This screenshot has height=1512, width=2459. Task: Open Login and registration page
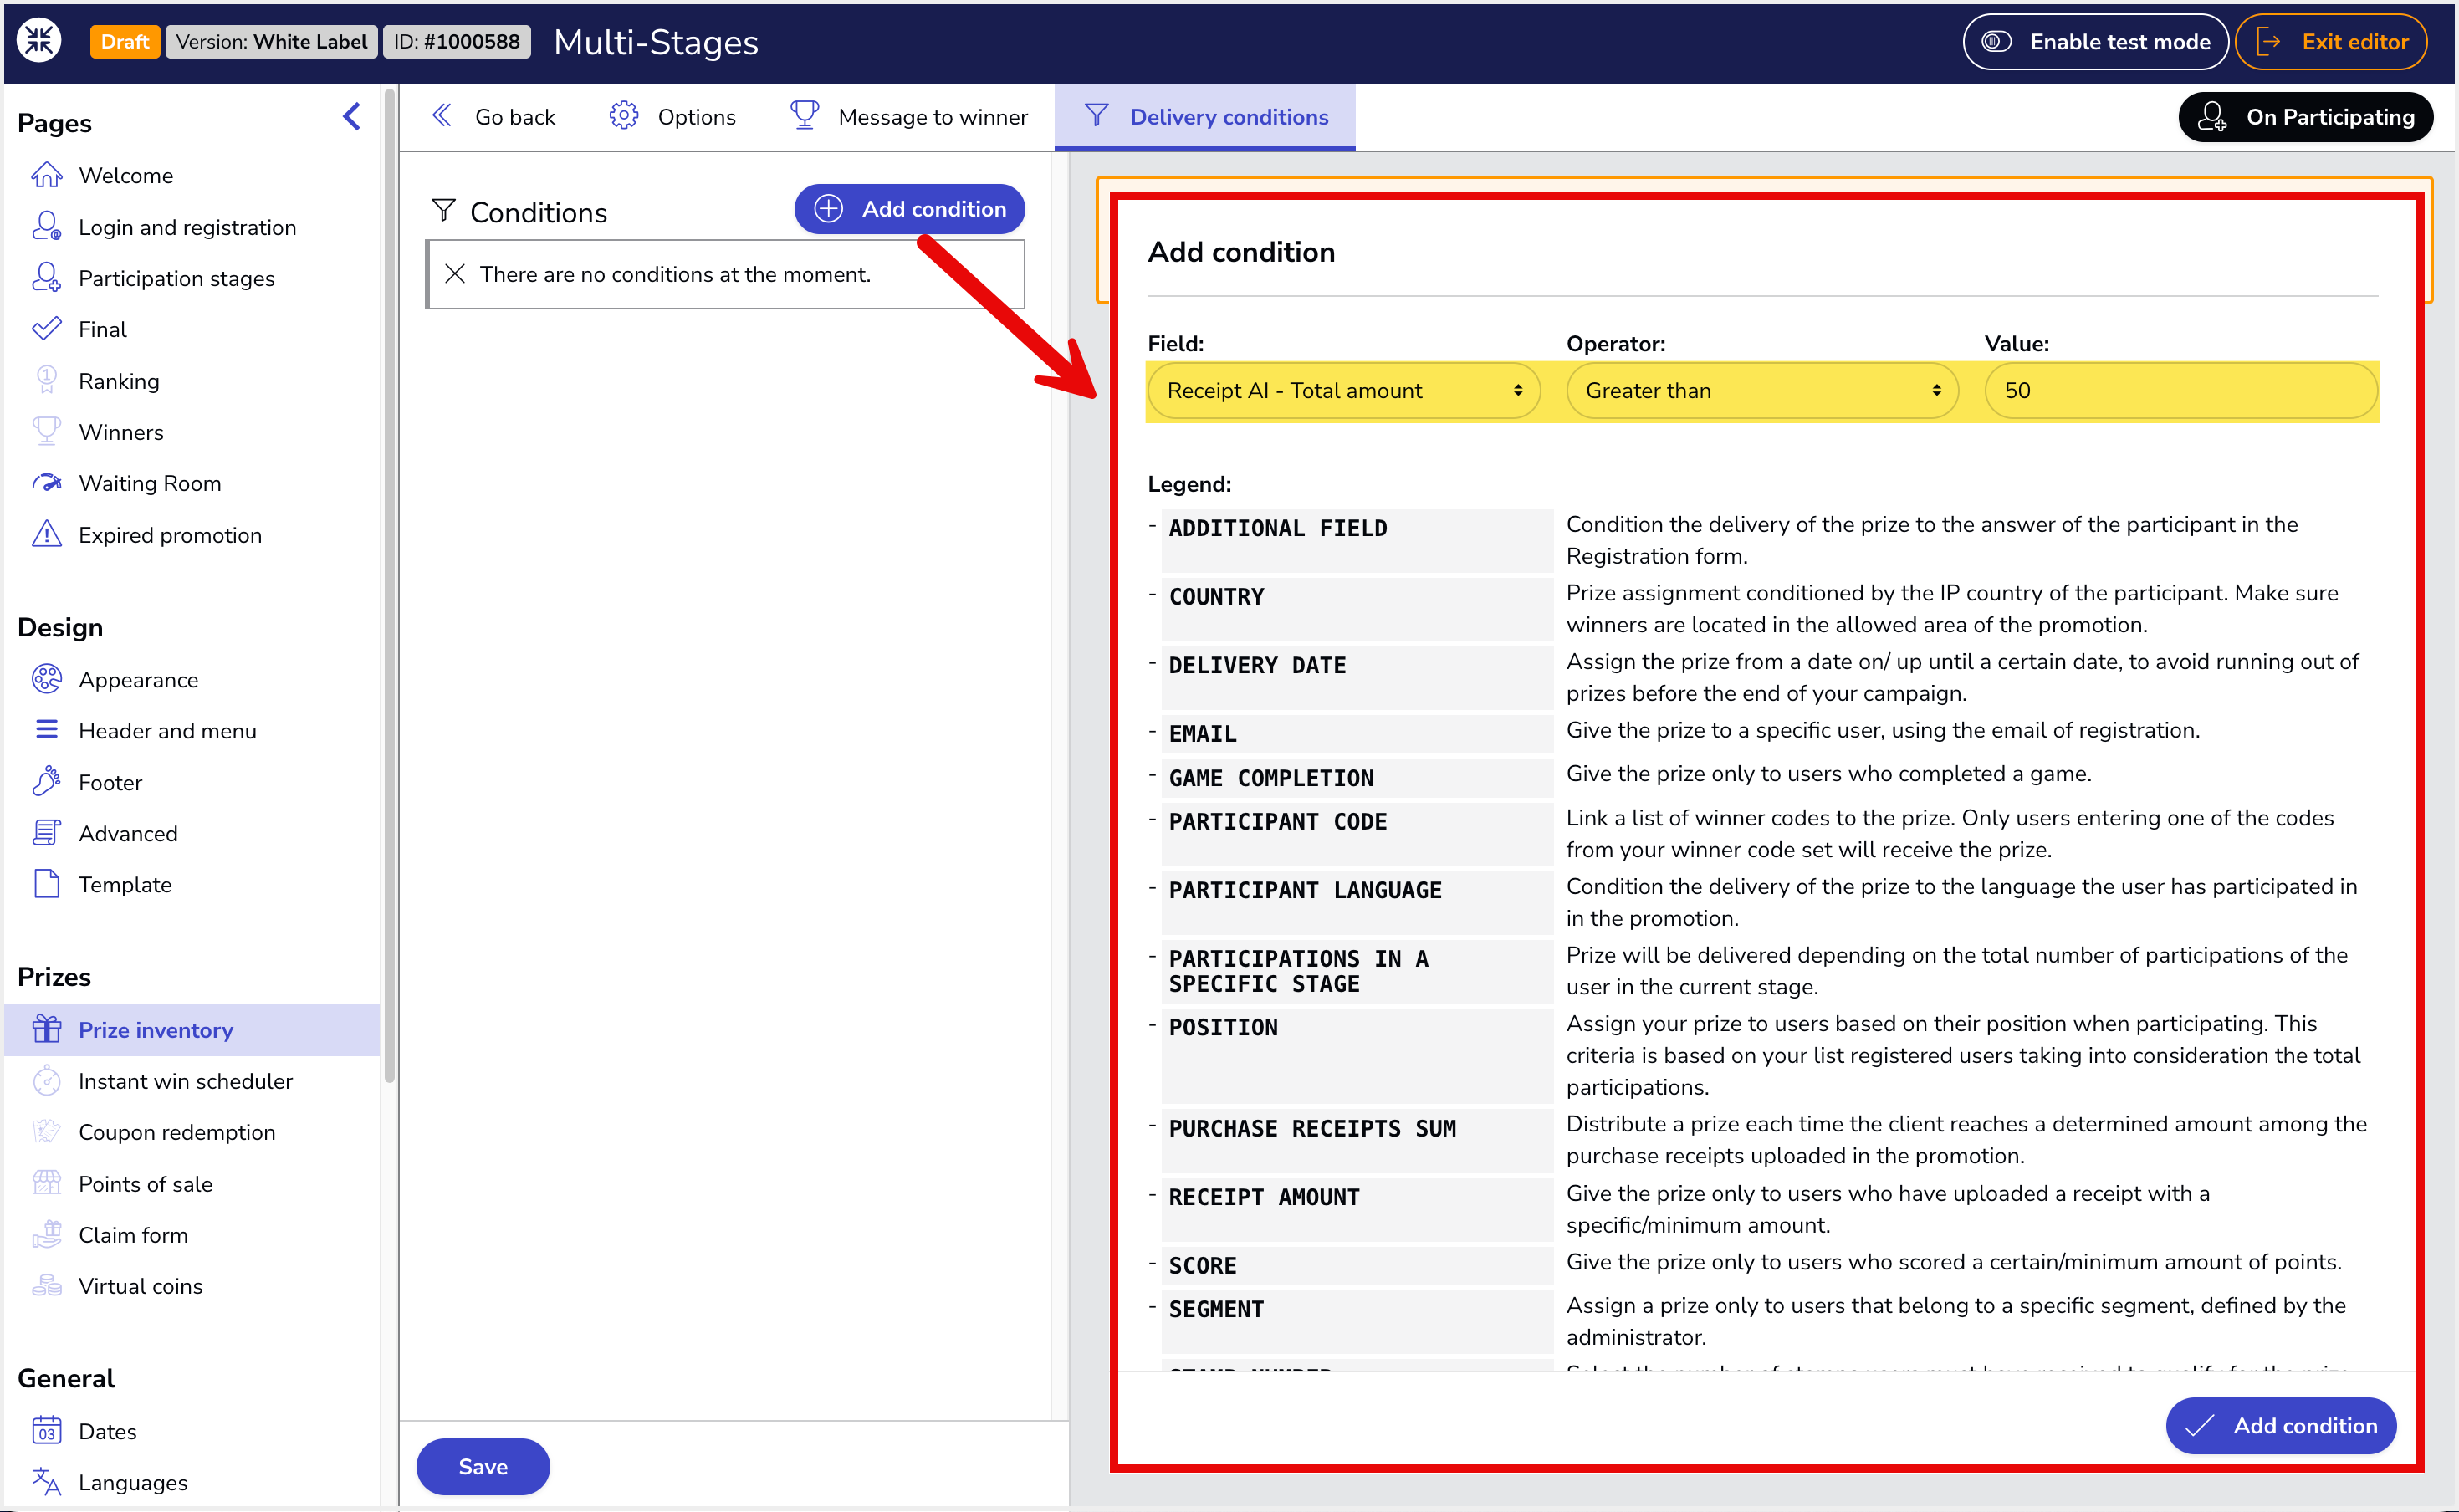tap(187, 227)
